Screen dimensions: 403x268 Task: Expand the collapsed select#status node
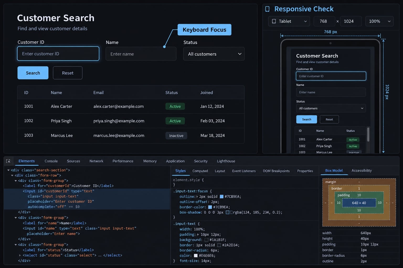point(20,255)
